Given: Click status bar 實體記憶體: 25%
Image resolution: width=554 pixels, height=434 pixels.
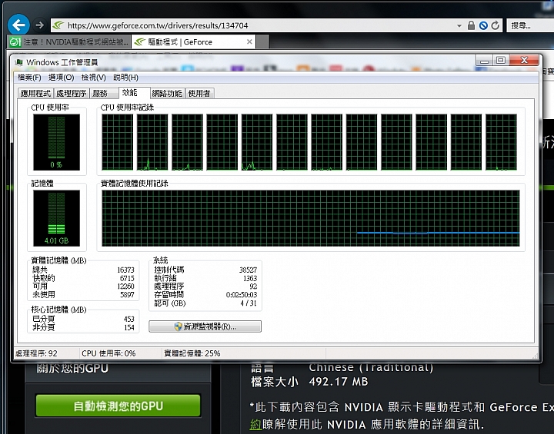Looking at the screenshot, I should coord(192,353).
